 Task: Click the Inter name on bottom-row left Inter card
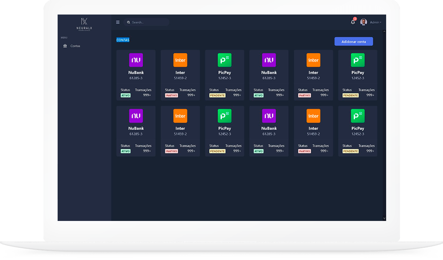pyautogui.click(x=180, y=128)
